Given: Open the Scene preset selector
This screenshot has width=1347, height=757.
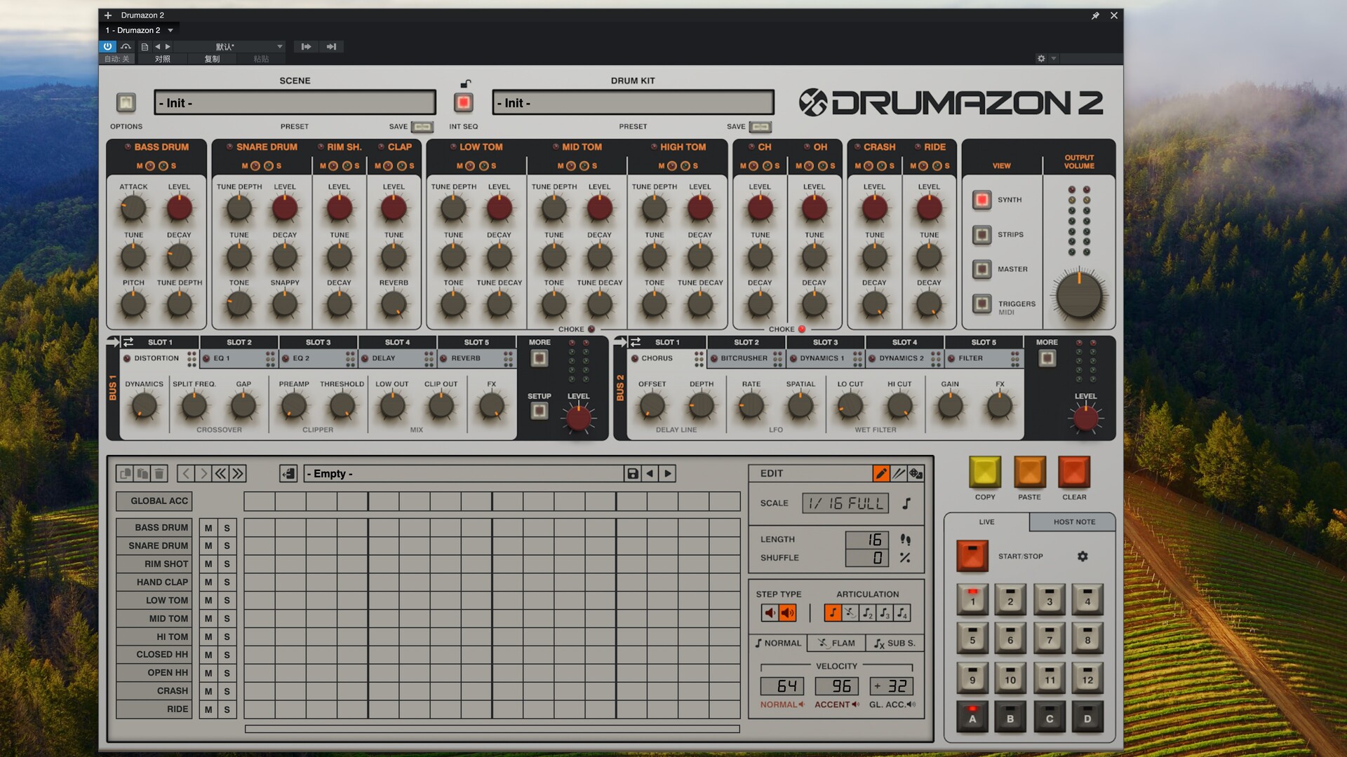Looking at the screenshot, I should click(295, 103).
